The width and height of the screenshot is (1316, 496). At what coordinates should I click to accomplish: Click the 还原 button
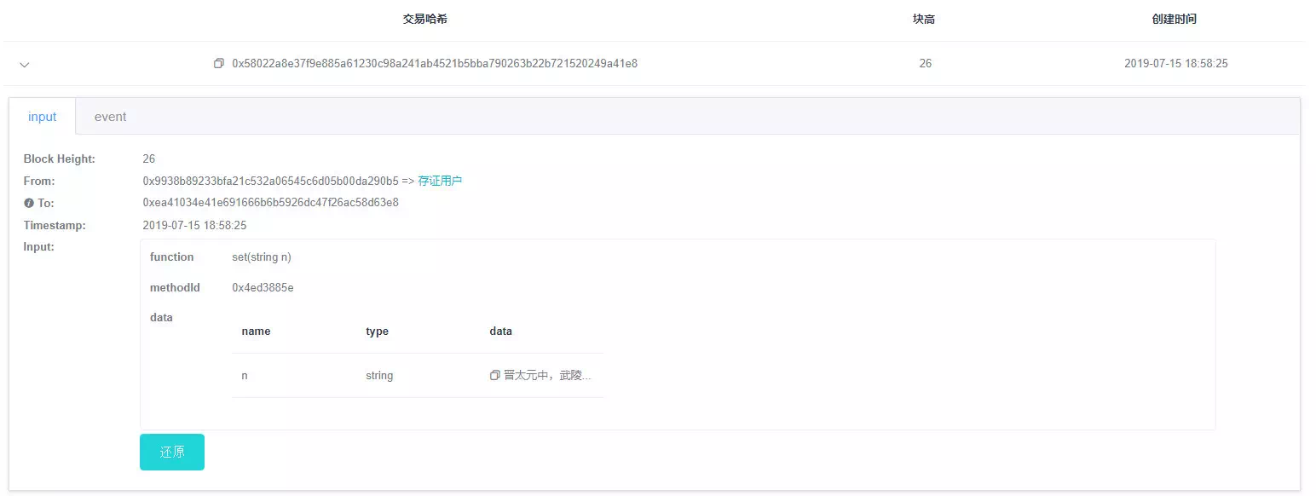pyautogui.click(x=172, y=452)
